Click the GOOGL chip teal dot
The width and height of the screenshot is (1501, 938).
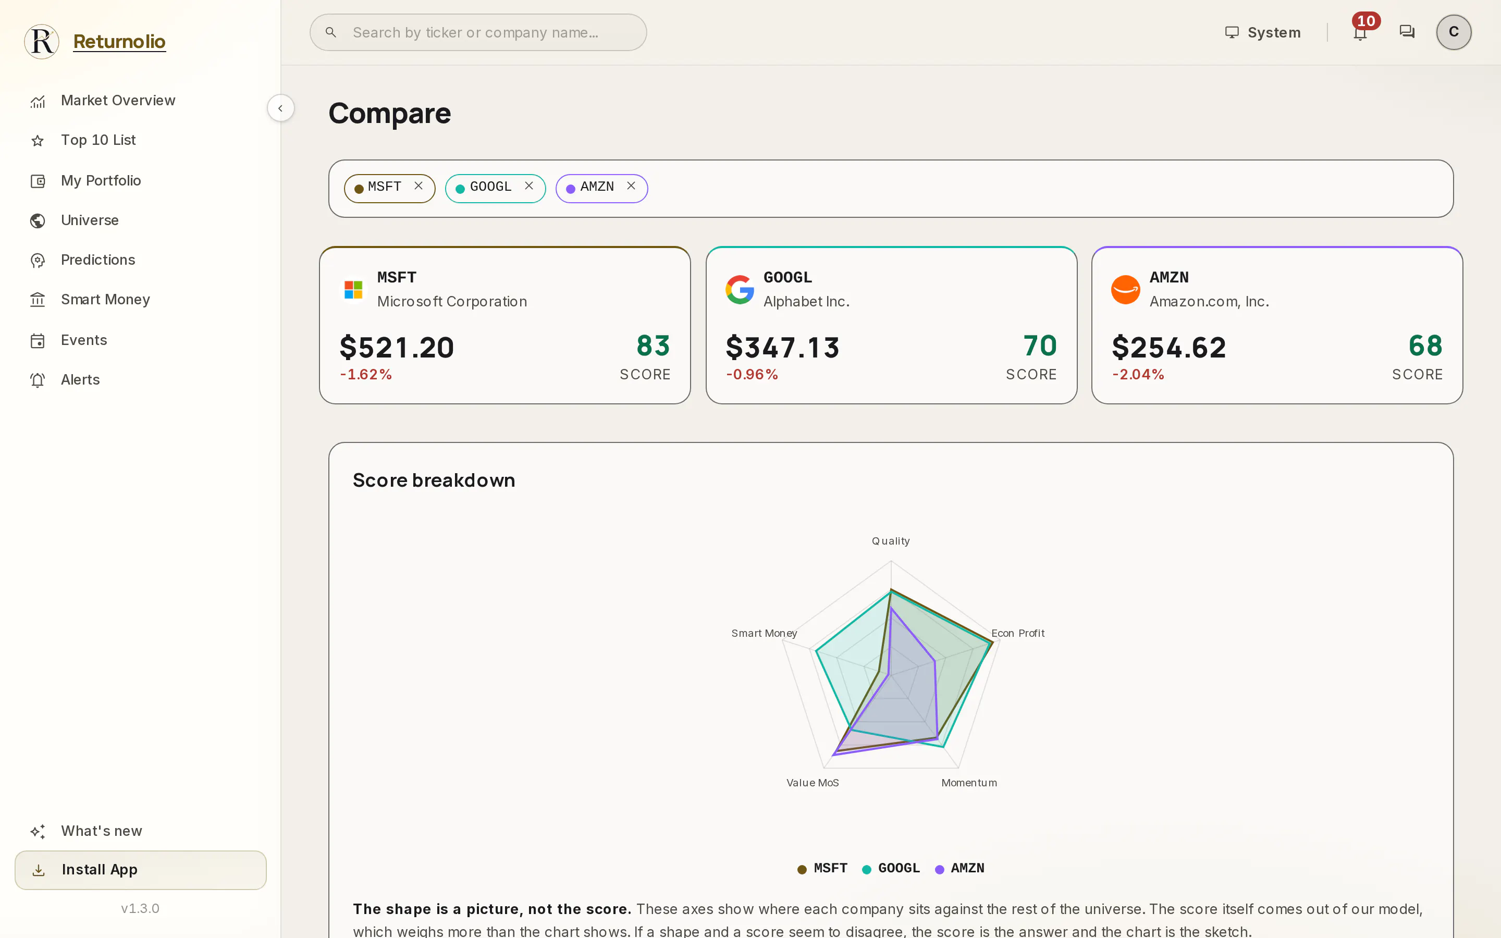460,189
